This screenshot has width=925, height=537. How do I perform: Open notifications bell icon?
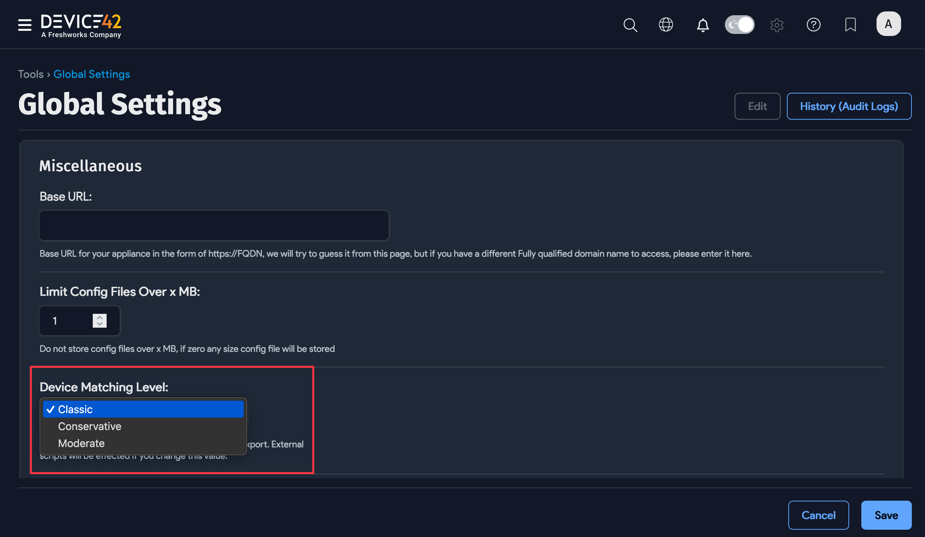click(x=702, y=25)
